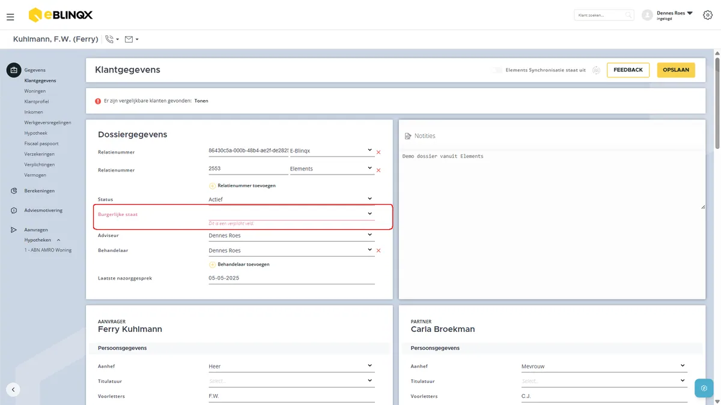721x405 pixels.
Task: Click the Tonen link for similar customers
Action: pos(201,101)
